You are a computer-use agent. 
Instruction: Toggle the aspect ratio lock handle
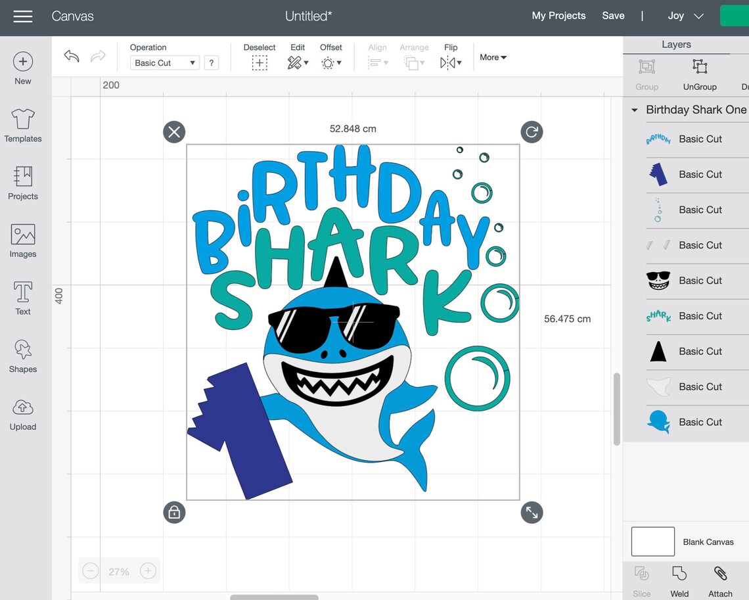click(174, 513)
